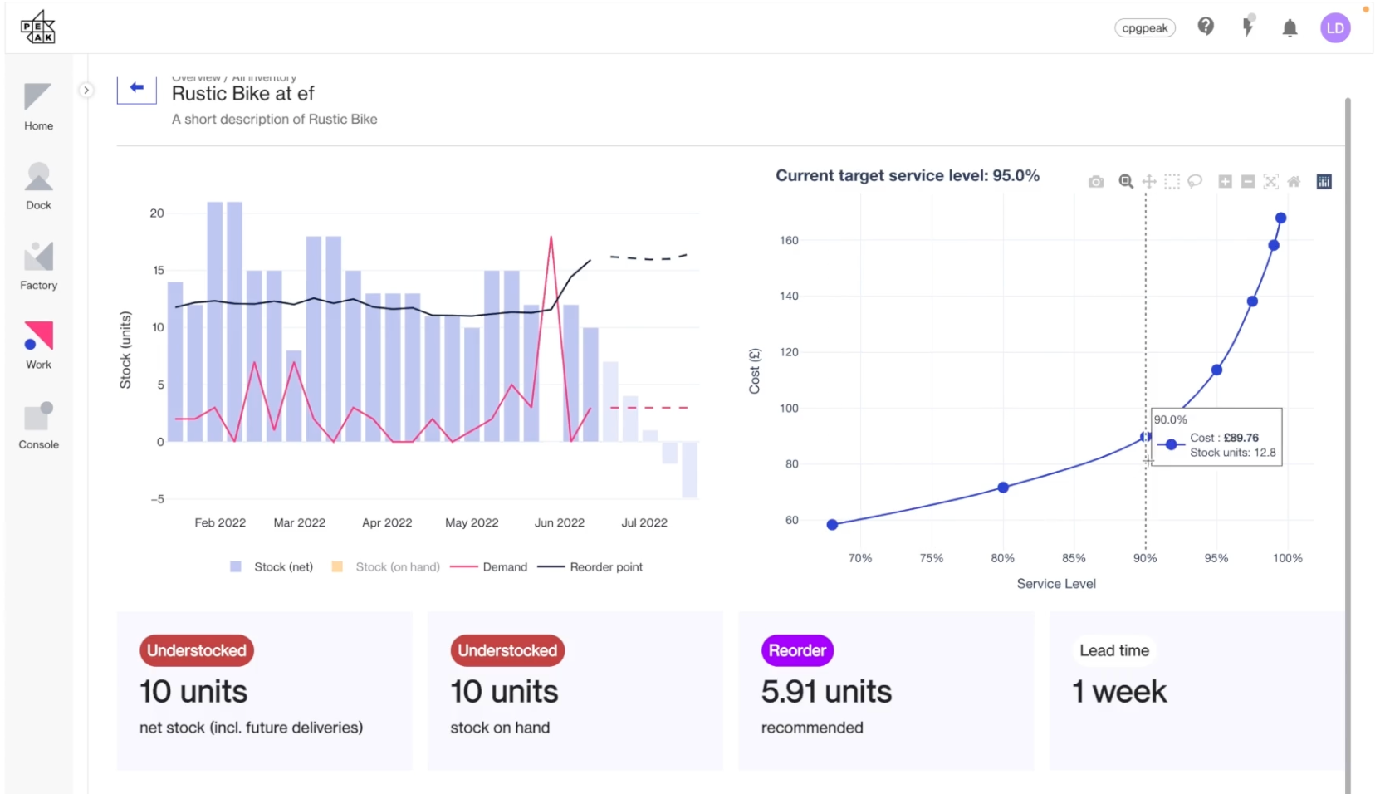Image resolution: width=1385 pixels, height=794 pixels.
Task: Click the camera download plot icon
Action: (1096, 182)
